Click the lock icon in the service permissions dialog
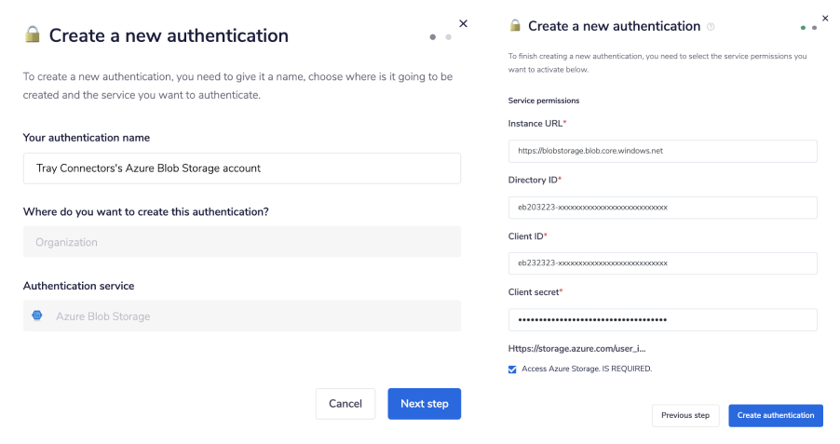 click(515, 26)
